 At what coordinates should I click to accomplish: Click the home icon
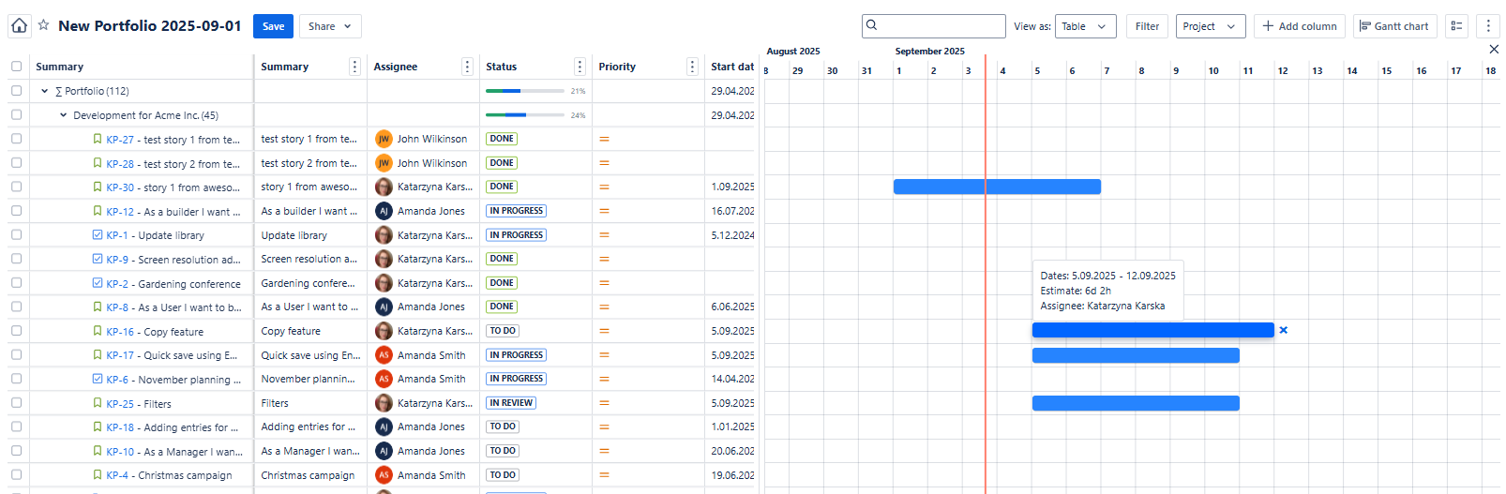click(x=19, y=25)
